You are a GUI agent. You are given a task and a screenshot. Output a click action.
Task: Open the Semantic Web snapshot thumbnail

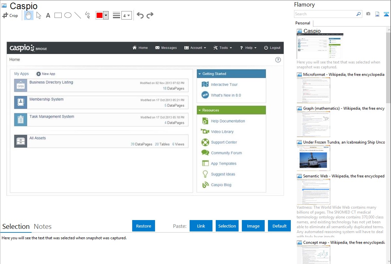click(313, 192)
